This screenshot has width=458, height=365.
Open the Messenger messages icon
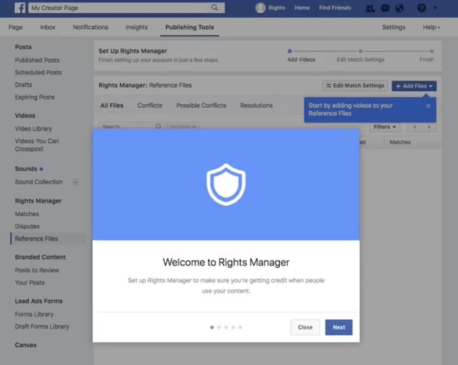click(385, 8)
